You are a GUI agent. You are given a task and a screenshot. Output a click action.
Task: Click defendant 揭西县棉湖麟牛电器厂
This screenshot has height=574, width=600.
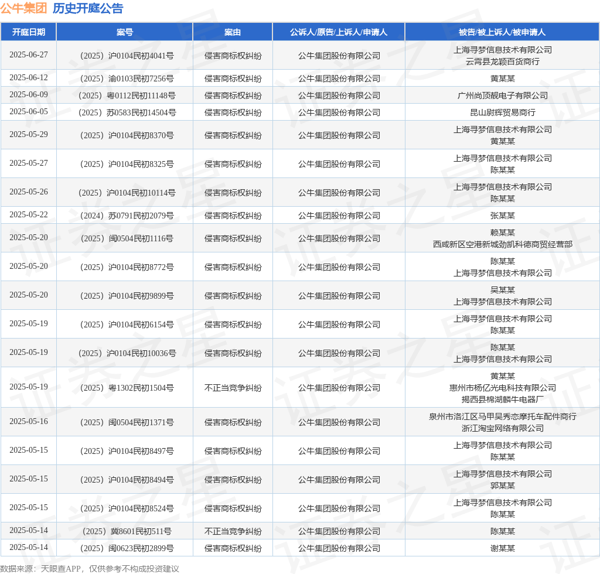[502, 399]
